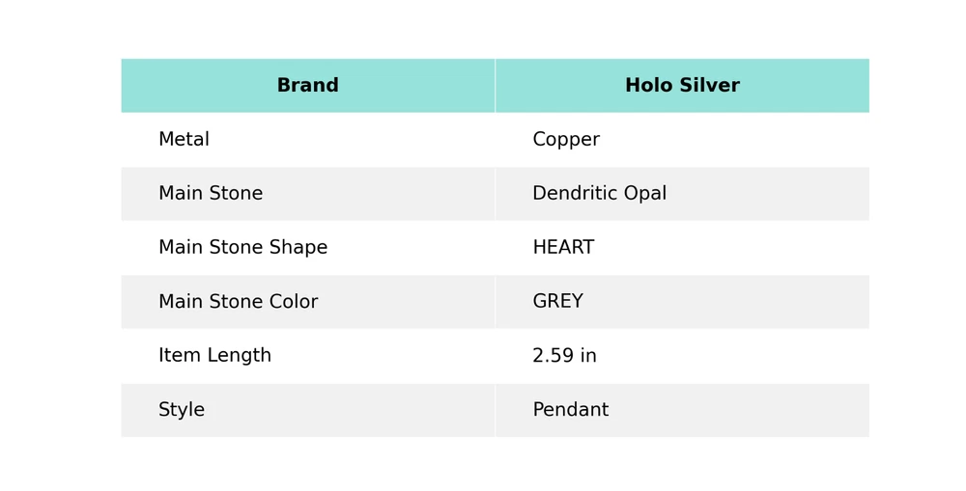Click the Item Length label

[214, 356]
